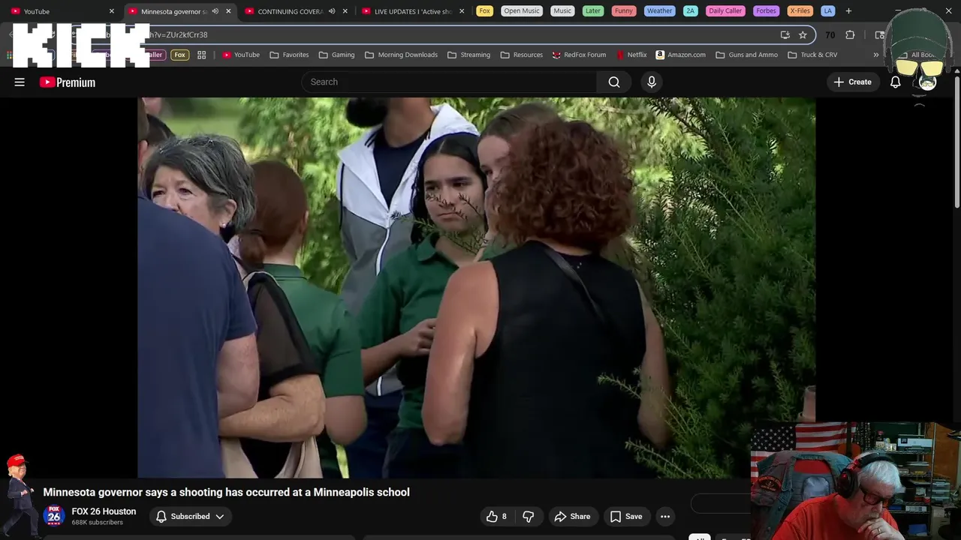Screen dimensions: 961x540
Task: Open the Amazon.com bookmark
Action: [x=680, y=55]
